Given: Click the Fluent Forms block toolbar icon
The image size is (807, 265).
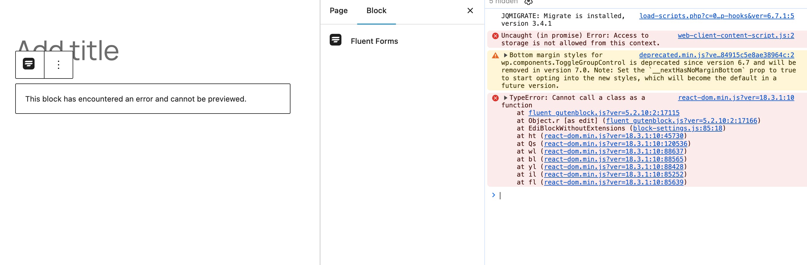Looking at the screenshot, I should tap(29, 64).
